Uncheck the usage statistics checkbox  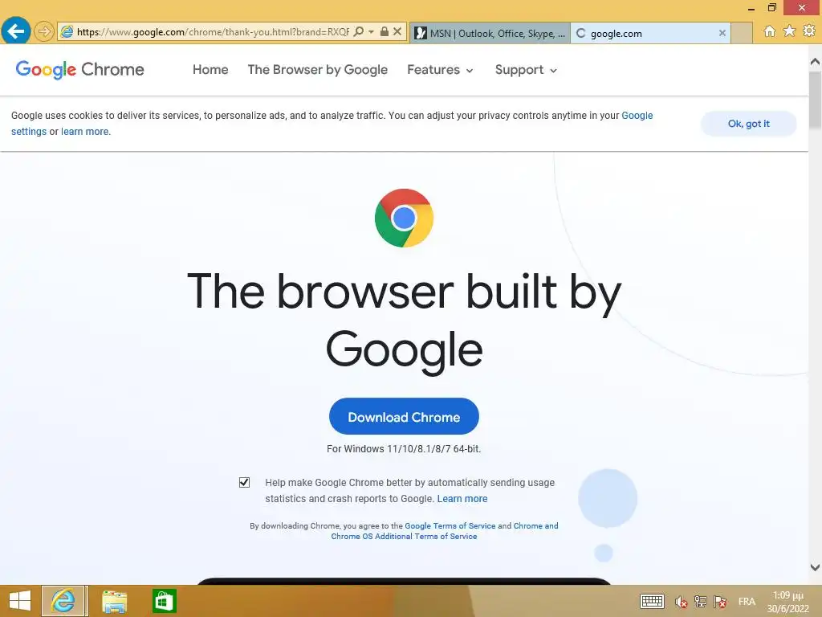[244, 482]
